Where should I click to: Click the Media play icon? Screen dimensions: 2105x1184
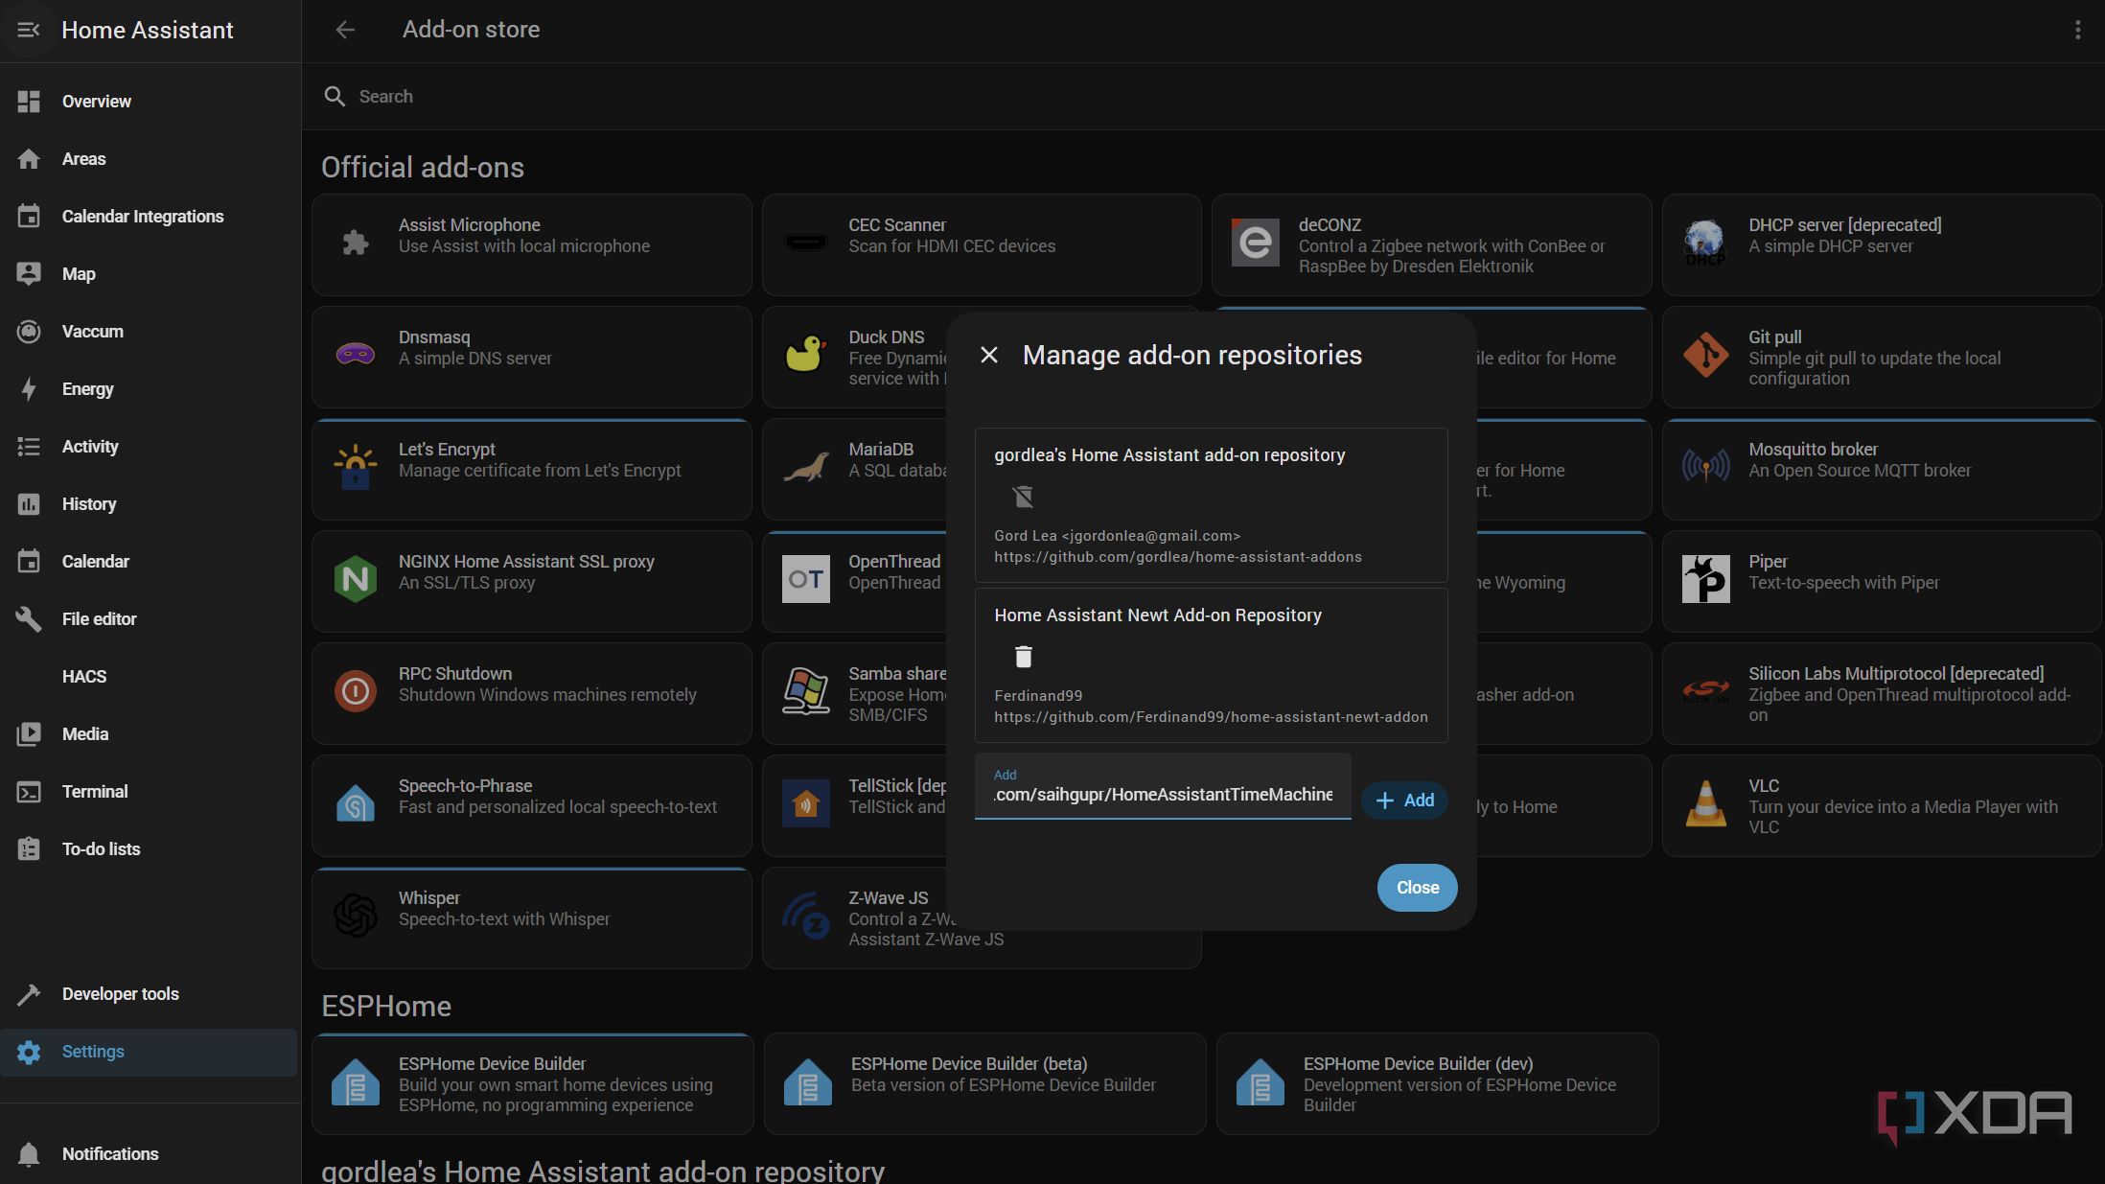pyautogui.click(x=29, y=734)
